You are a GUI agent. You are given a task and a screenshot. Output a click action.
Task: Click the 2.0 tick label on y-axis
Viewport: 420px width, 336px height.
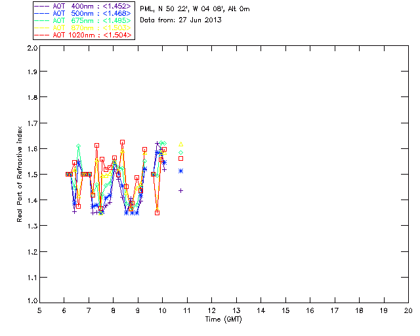(x=31, y=49)
